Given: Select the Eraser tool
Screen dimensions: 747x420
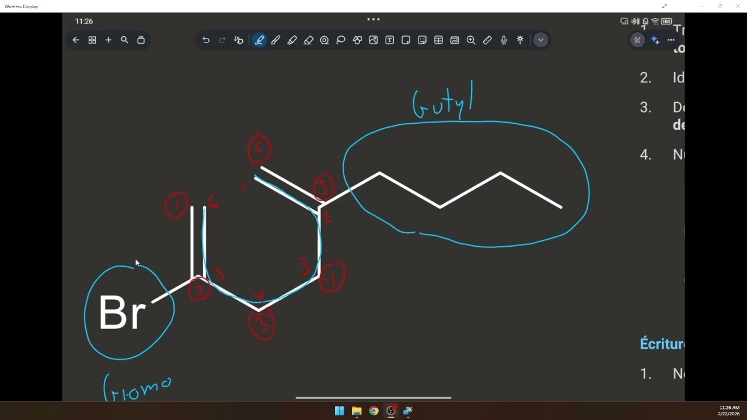Looking at the screenshot, I should 309,40.
